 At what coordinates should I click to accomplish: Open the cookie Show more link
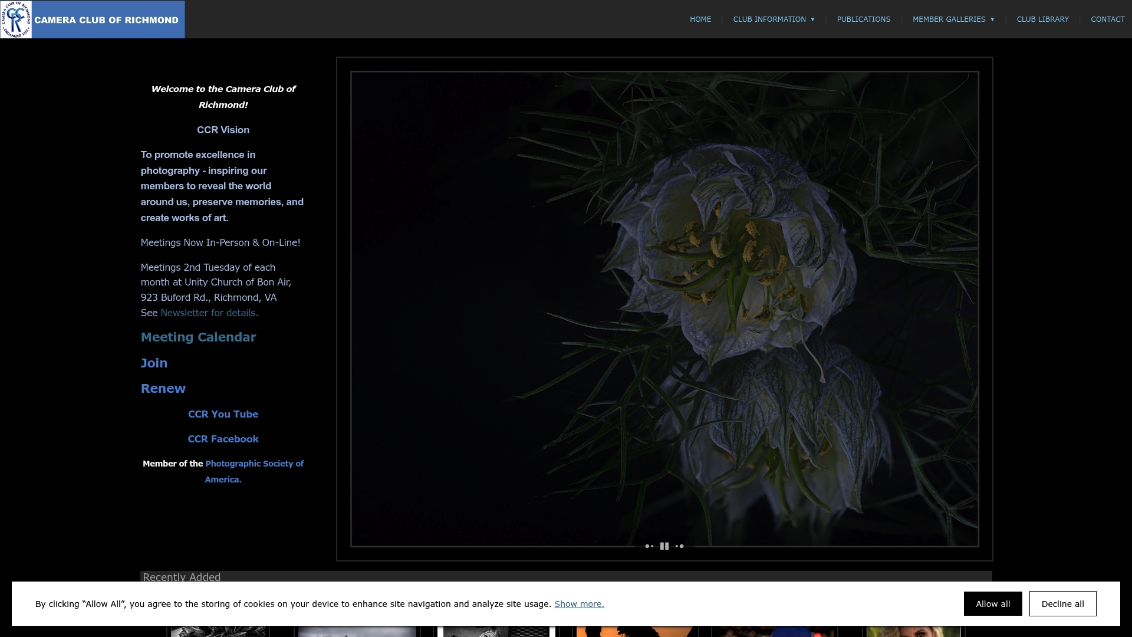pyautogui.click(x=579, y=604)
